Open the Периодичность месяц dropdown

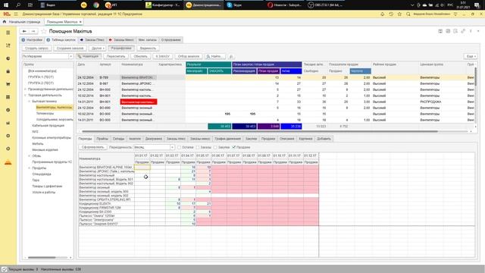pos(172,147)
